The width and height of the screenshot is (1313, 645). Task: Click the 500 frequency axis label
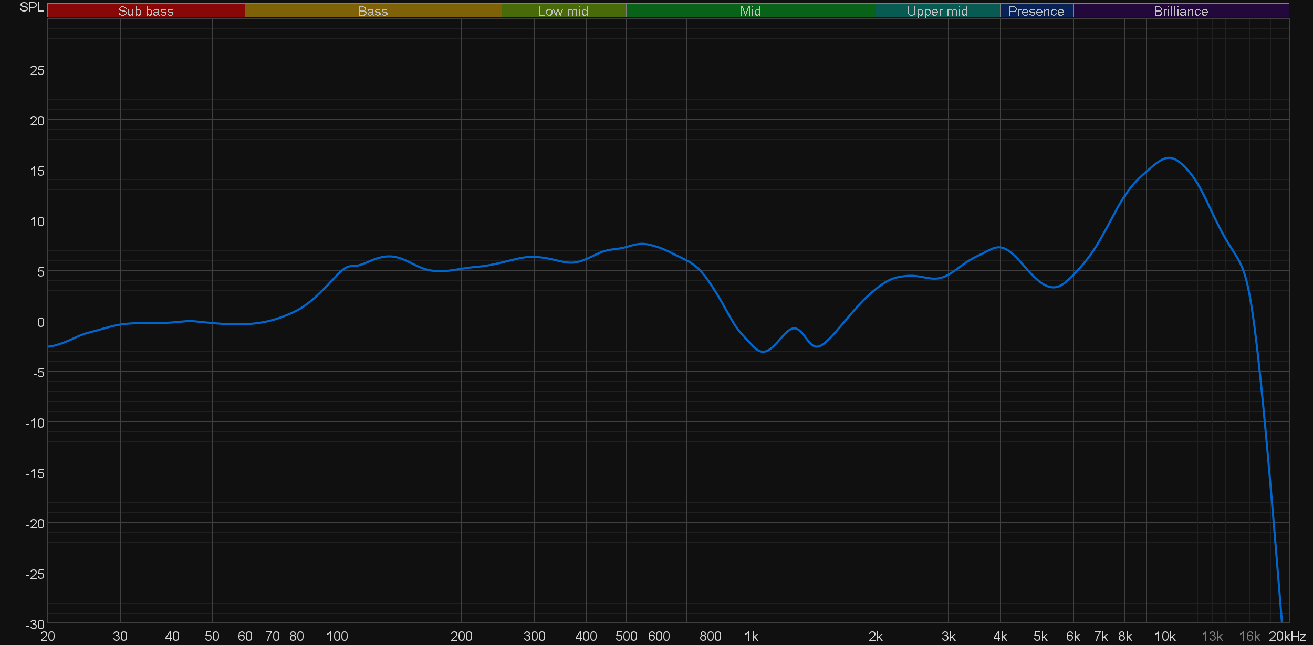pyautogui.click(x=626, y=637)
